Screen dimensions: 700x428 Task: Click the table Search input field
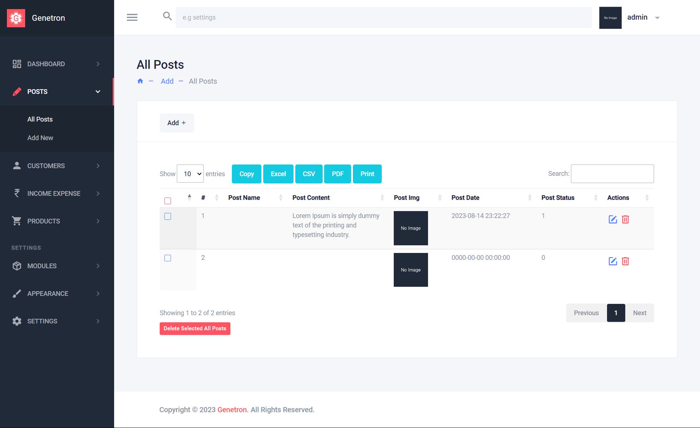point(612,174)
